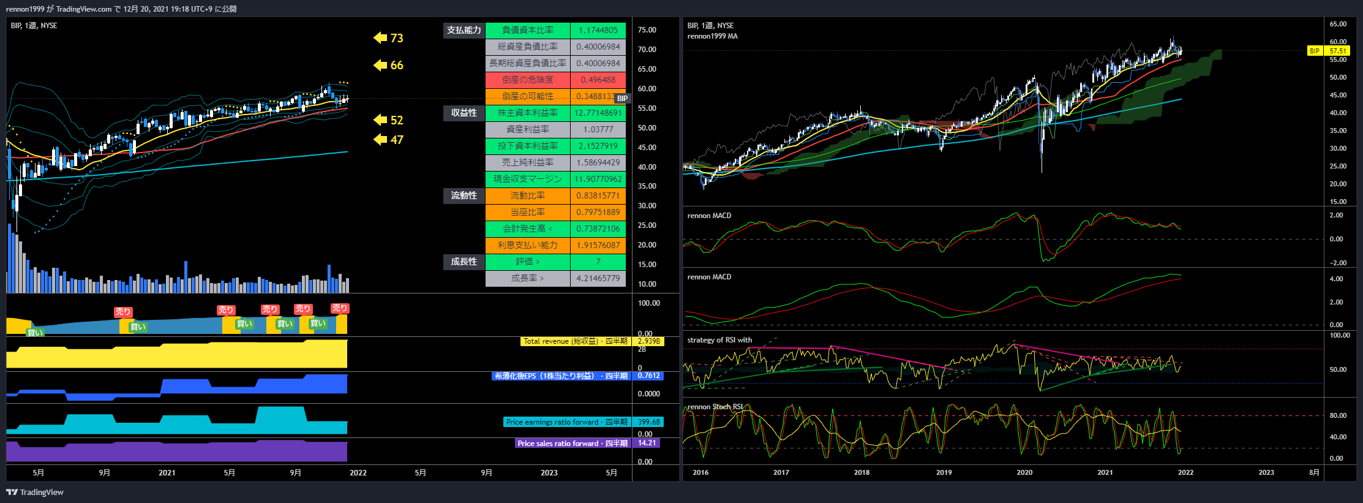Click the grey BIP tag overlapping the table
1363x503 pixels.
(x=622, y=98)
